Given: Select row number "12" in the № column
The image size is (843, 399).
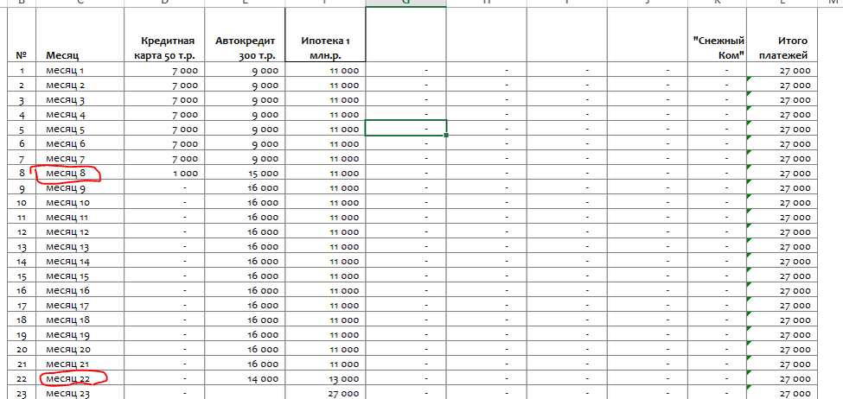Looking at the screenshot, I should coord(22,231).
